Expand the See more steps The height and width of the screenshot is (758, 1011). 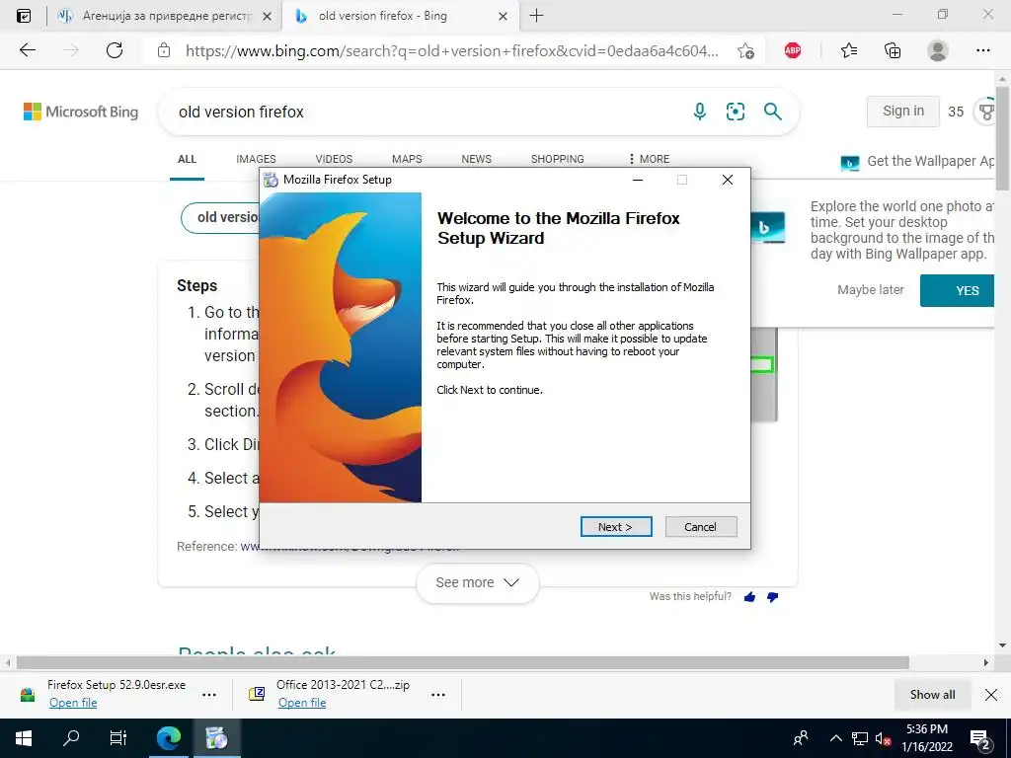point(477,582)
